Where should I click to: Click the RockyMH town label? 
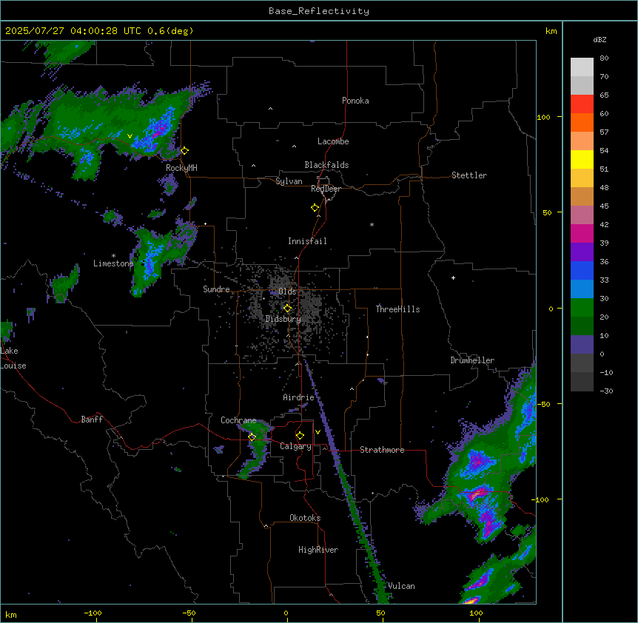coord(181,168)
